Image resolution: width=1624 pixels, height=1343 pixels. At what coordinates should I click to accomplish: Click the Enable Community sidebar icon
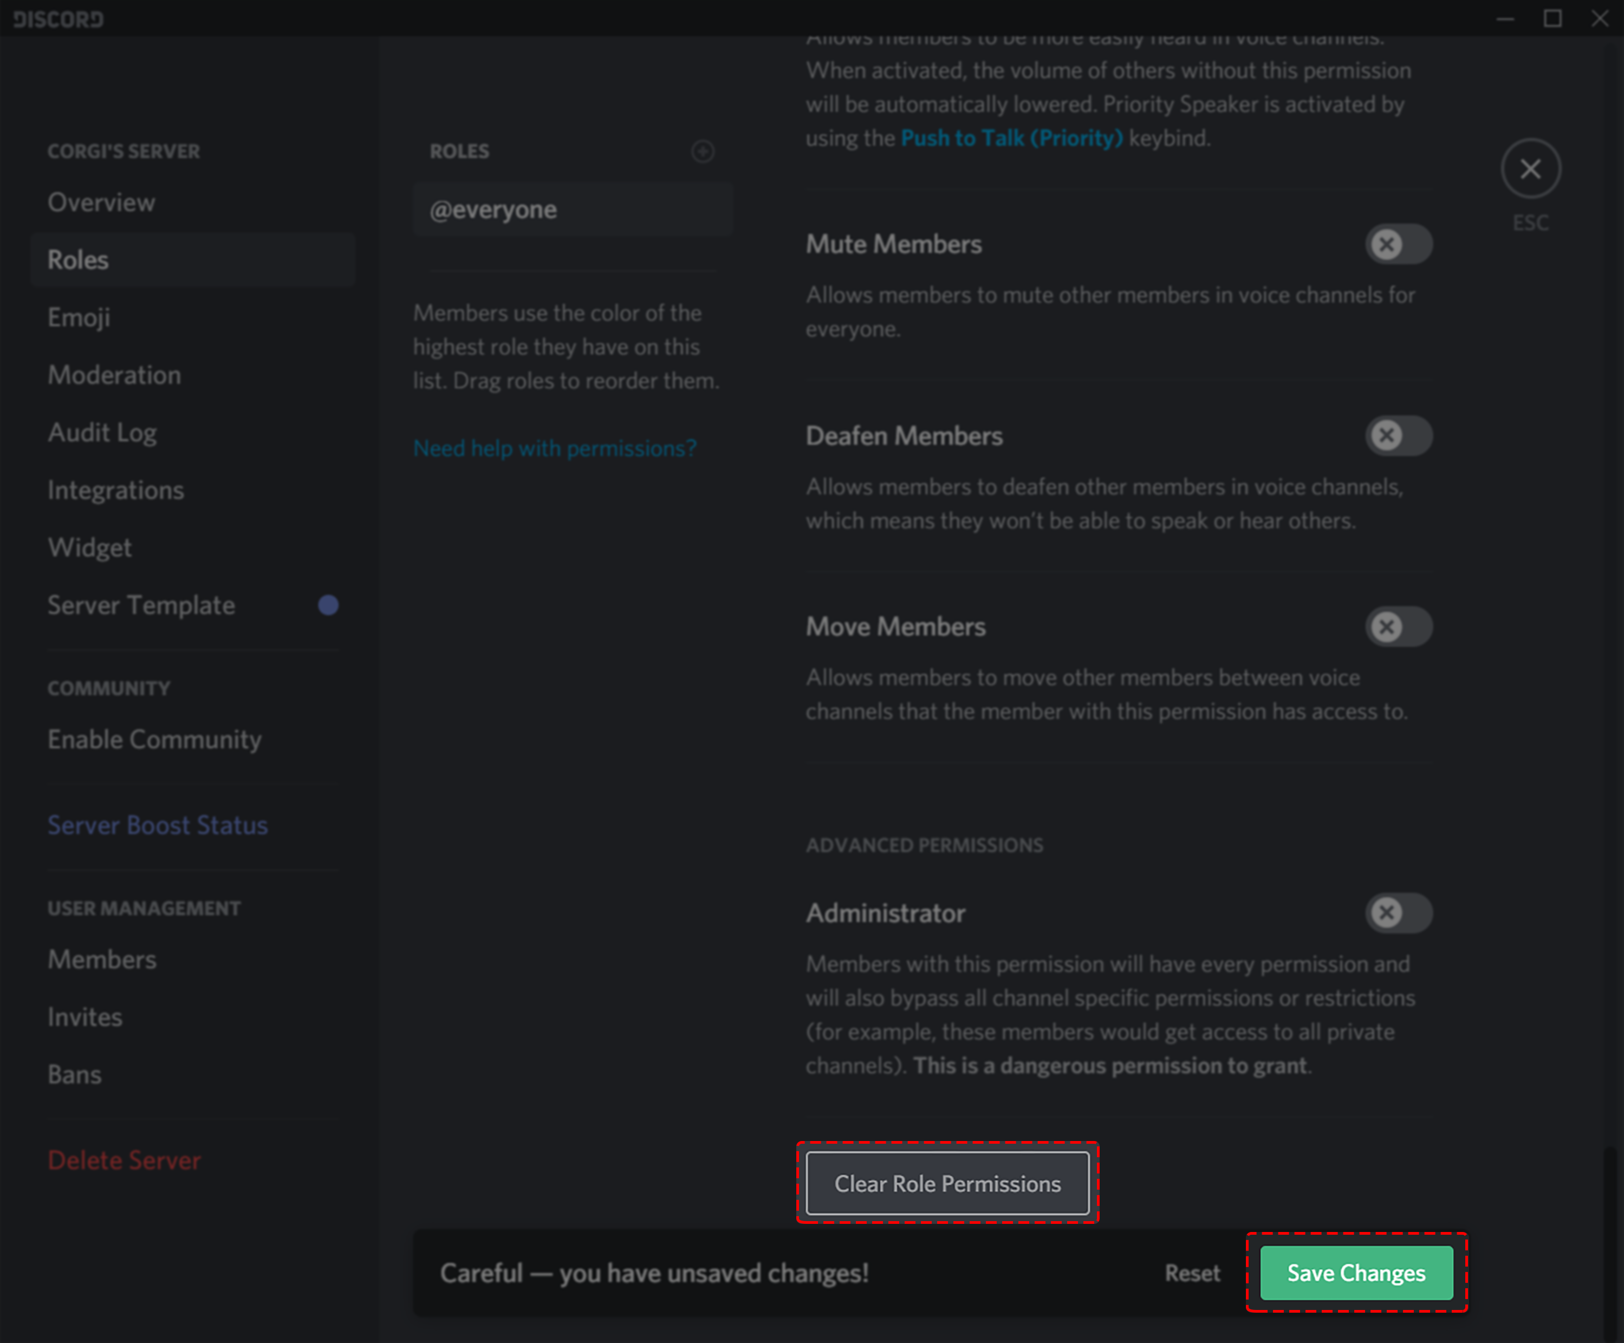(x=151, y=739)
